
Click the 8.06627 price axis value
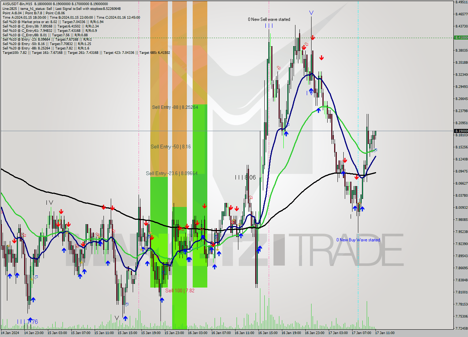461,183
